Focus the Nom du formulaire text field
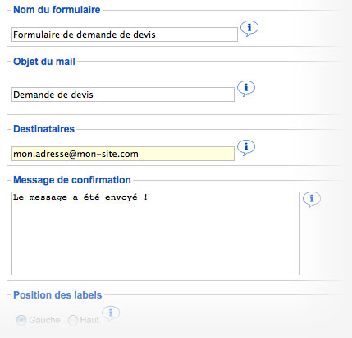 point(125,35)
